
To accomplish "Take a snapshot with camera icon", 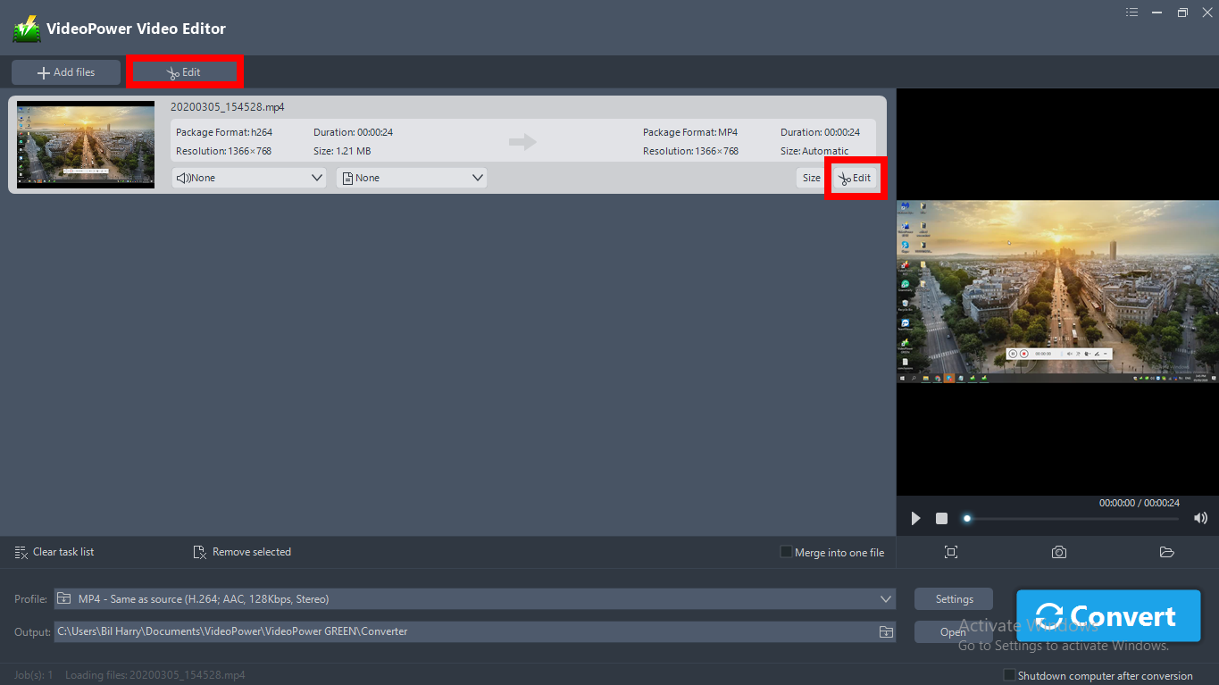I will click(x=1058, y=552).
